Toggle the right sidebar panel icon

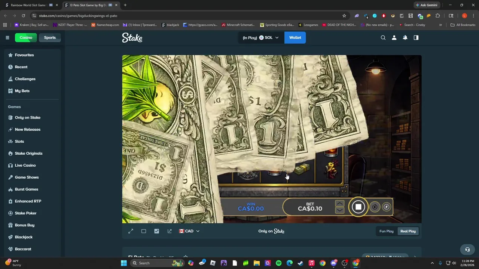point(416,37)
